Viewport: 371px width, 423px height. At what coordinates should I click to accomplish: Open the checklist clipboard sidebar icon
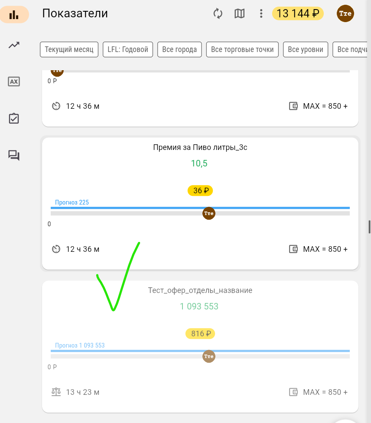point(14,118)
